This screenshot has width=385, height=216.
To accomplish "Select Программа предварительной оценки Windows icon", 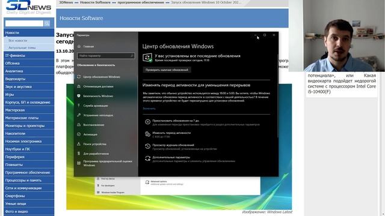I will tap(79, 163).
